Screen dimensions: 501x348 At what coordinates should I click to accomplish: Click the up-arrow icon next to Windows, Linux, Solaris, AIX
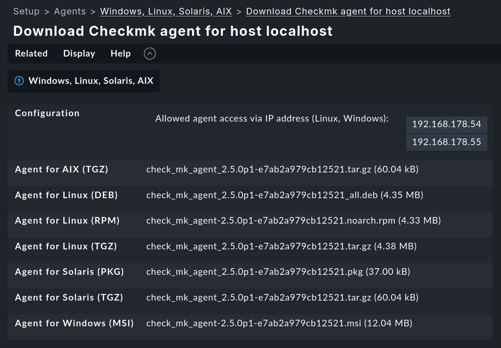(19, 81)
